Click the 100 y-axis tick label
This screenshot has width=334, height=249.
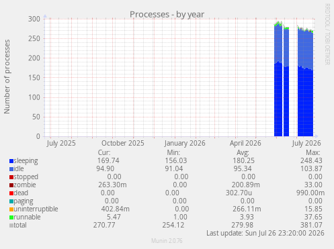click(34, 97)
